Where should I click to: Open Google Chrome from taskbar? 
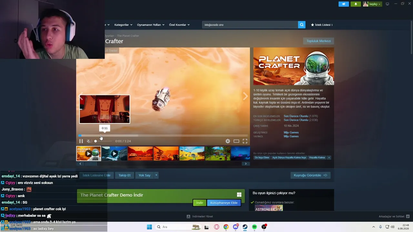(226, 227)
